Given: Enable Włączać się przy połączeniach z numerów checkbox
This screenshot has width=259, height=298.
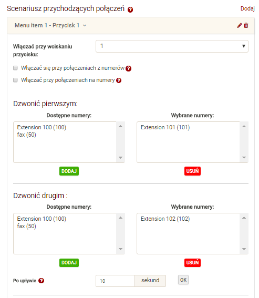Looking at the screenshot, I should pyautogui.click(x=15, y=68).
